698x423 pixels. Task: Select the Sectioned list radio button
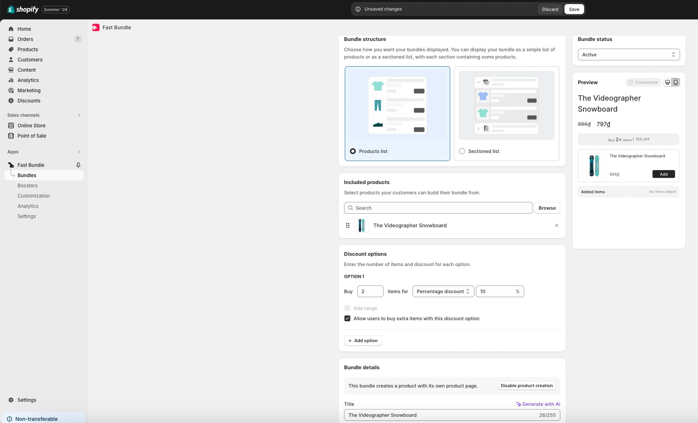pyautogui.click(x=462, y=151)
